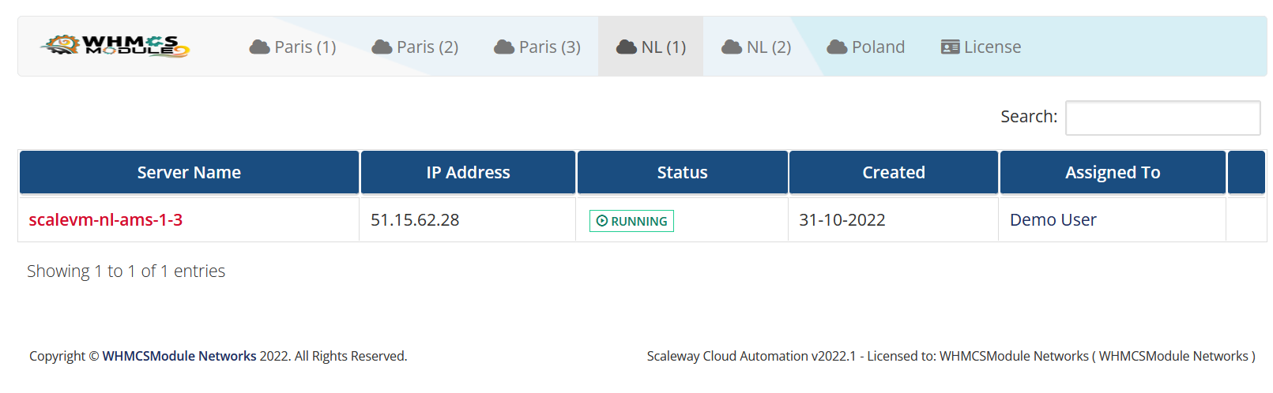This screenshot has height=393, width=1273.
Task: Select created date 31-10-2022 cell
Action: tap(893, 220)
